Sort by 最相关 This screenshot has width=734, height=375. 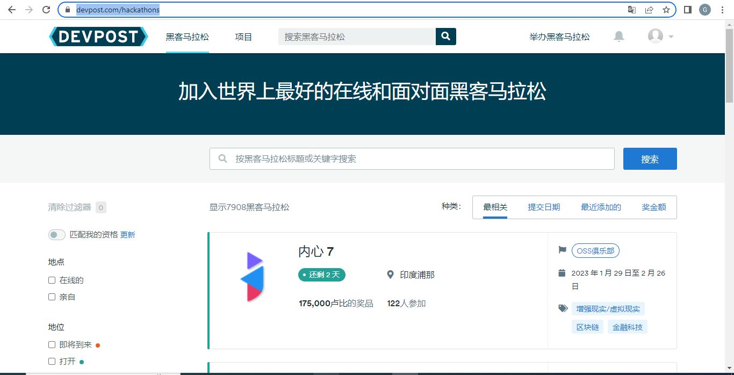[x=495, y=207]
